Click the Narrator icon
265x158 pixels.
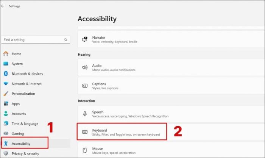[x=85, y=39]
